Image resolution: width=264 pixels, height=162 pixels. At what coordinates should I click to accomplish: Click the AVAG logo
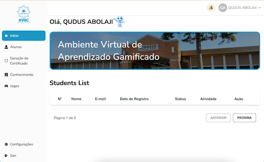click(24, 14)
